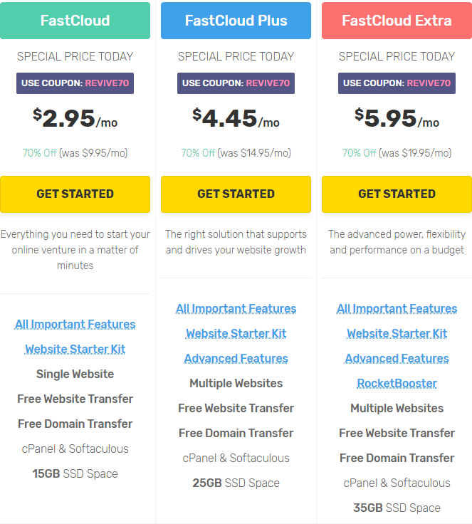Open All Important Features in FastCloud column
The height and width of the screenshot is (524, 472).
(75, 324)
